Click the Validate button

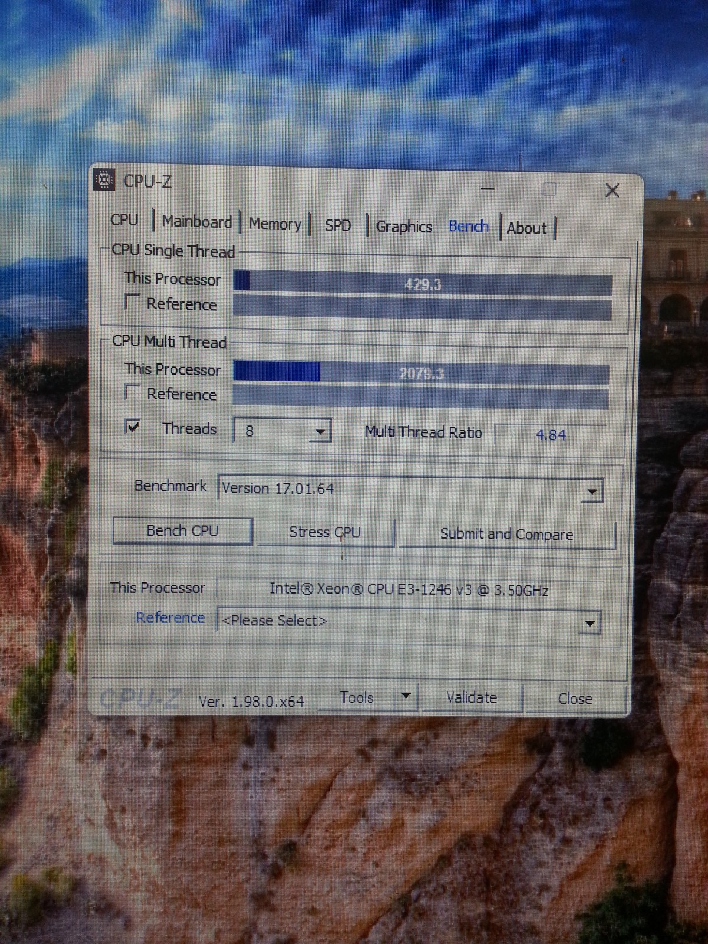tap(471, 698)
